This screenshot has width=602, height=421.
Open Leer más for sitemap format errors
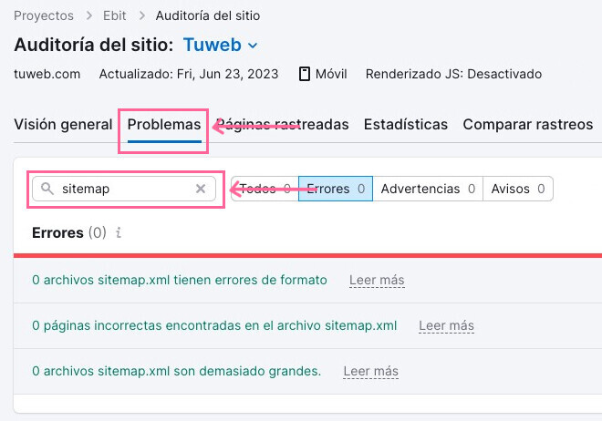tap(377, 281)
